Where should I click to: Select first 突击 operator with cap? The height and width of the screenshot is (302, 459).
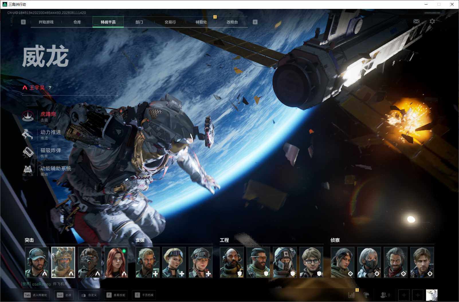pyautogui.click(x=37, y=263)
